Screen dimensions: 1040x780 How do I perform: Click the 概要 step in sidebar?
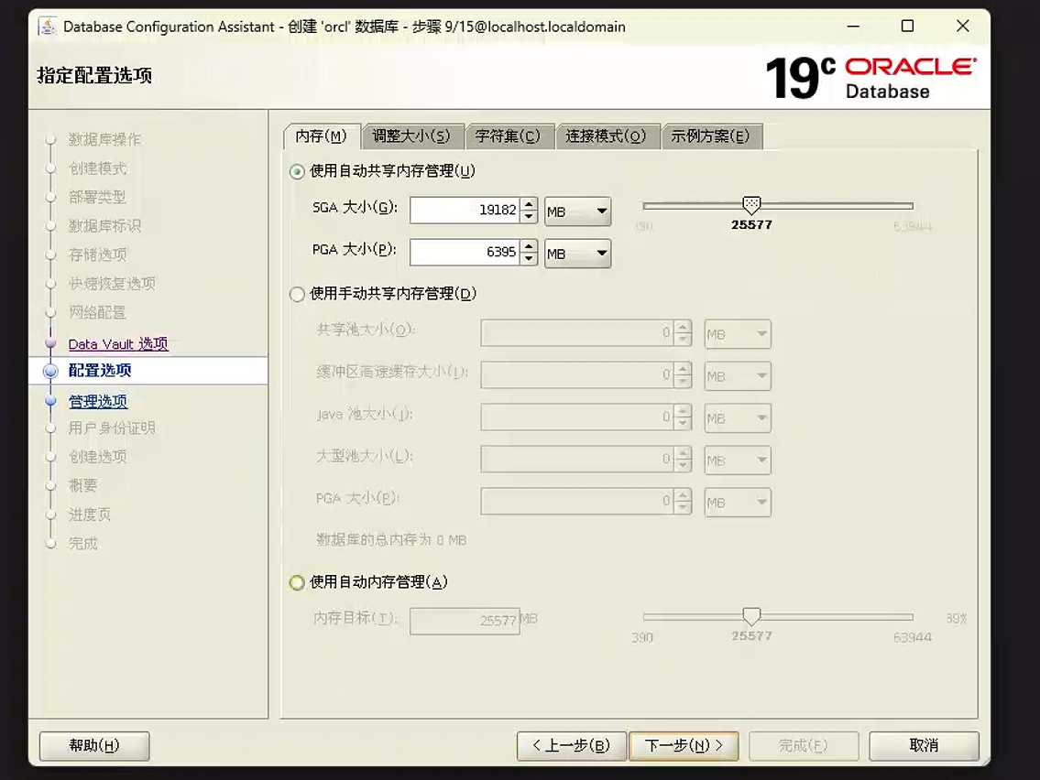pyautogui.click(x=82, y=486)
